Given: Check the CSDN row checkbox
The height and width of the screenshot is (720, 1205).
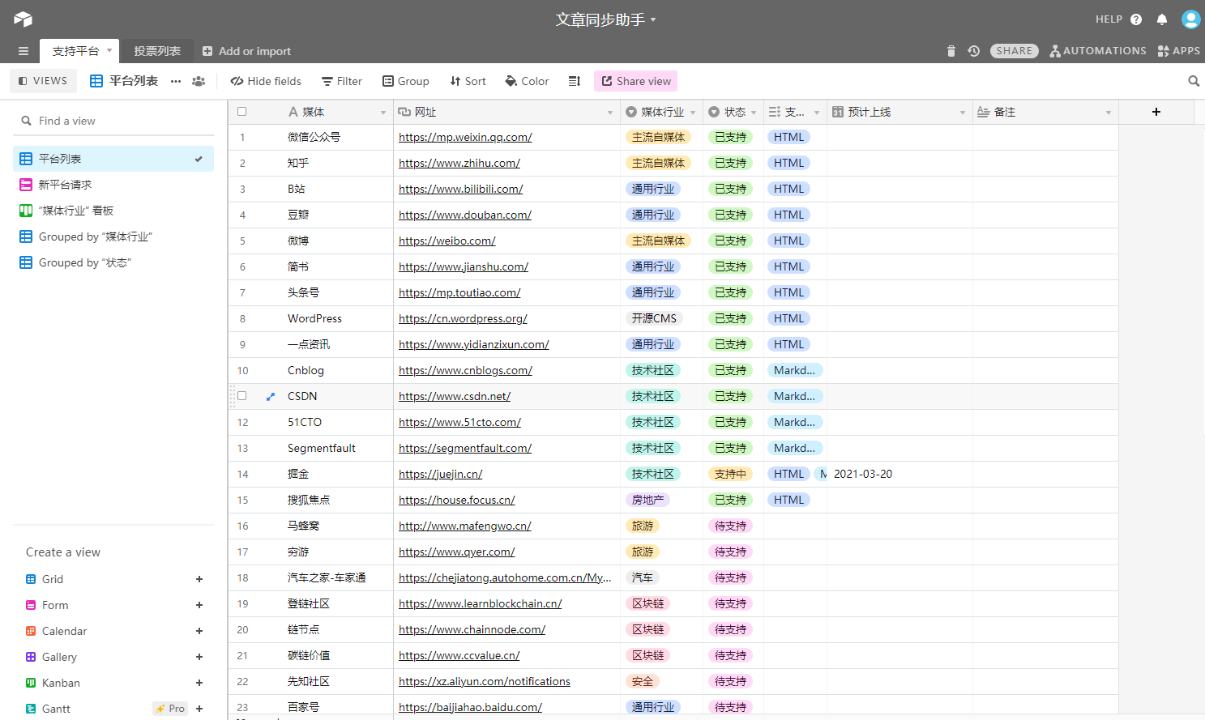Looking at the screenshot, I should pos(241,396).
